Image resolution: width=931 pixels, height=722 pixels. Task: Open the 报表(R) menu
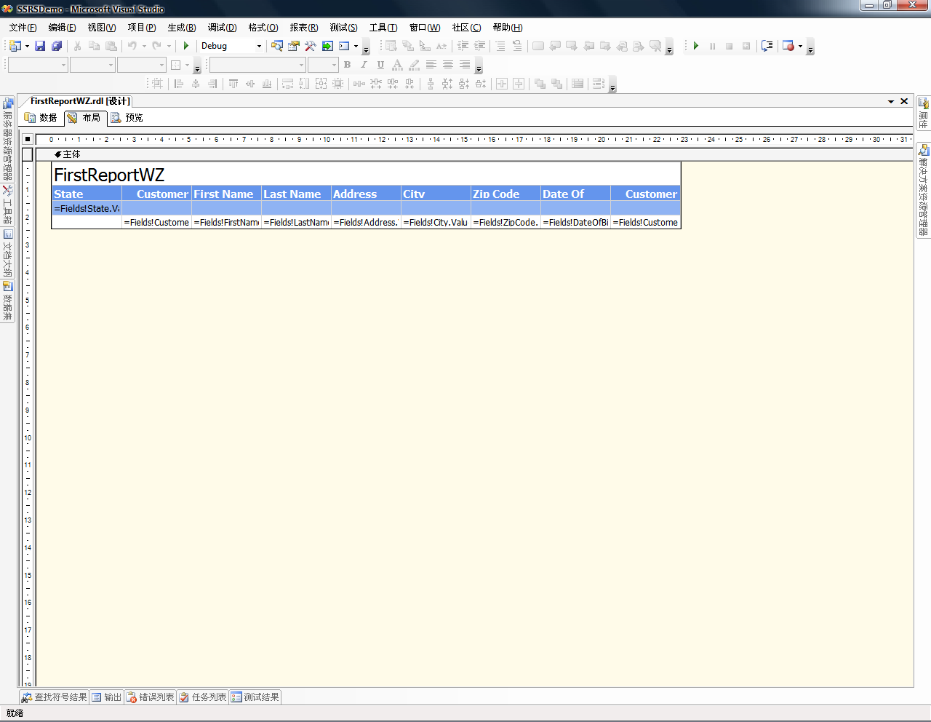tap(304, 28)
